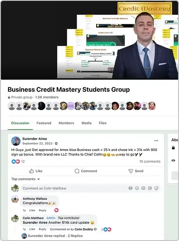Add a sticker using the sticker icon
Viewport: 179px width, 241px height.
pyautogui.click(x=156, y=188)
